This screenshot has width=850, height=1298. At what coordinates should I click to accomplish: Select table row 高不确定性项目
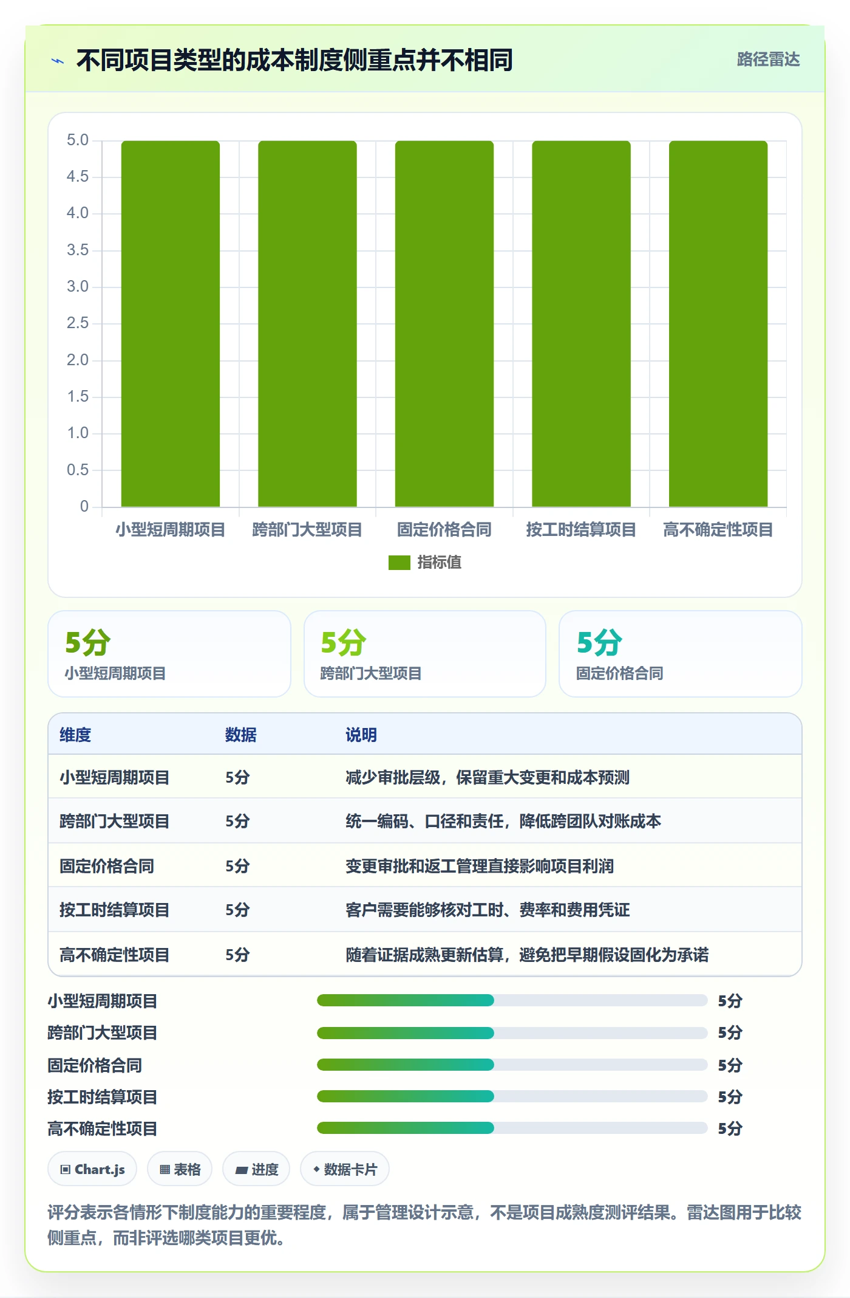point(425,955)
